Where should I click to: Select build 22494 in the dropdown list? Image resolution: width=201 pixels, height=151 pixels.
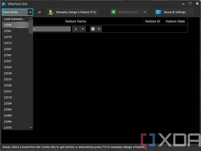[x=15, y=122]
